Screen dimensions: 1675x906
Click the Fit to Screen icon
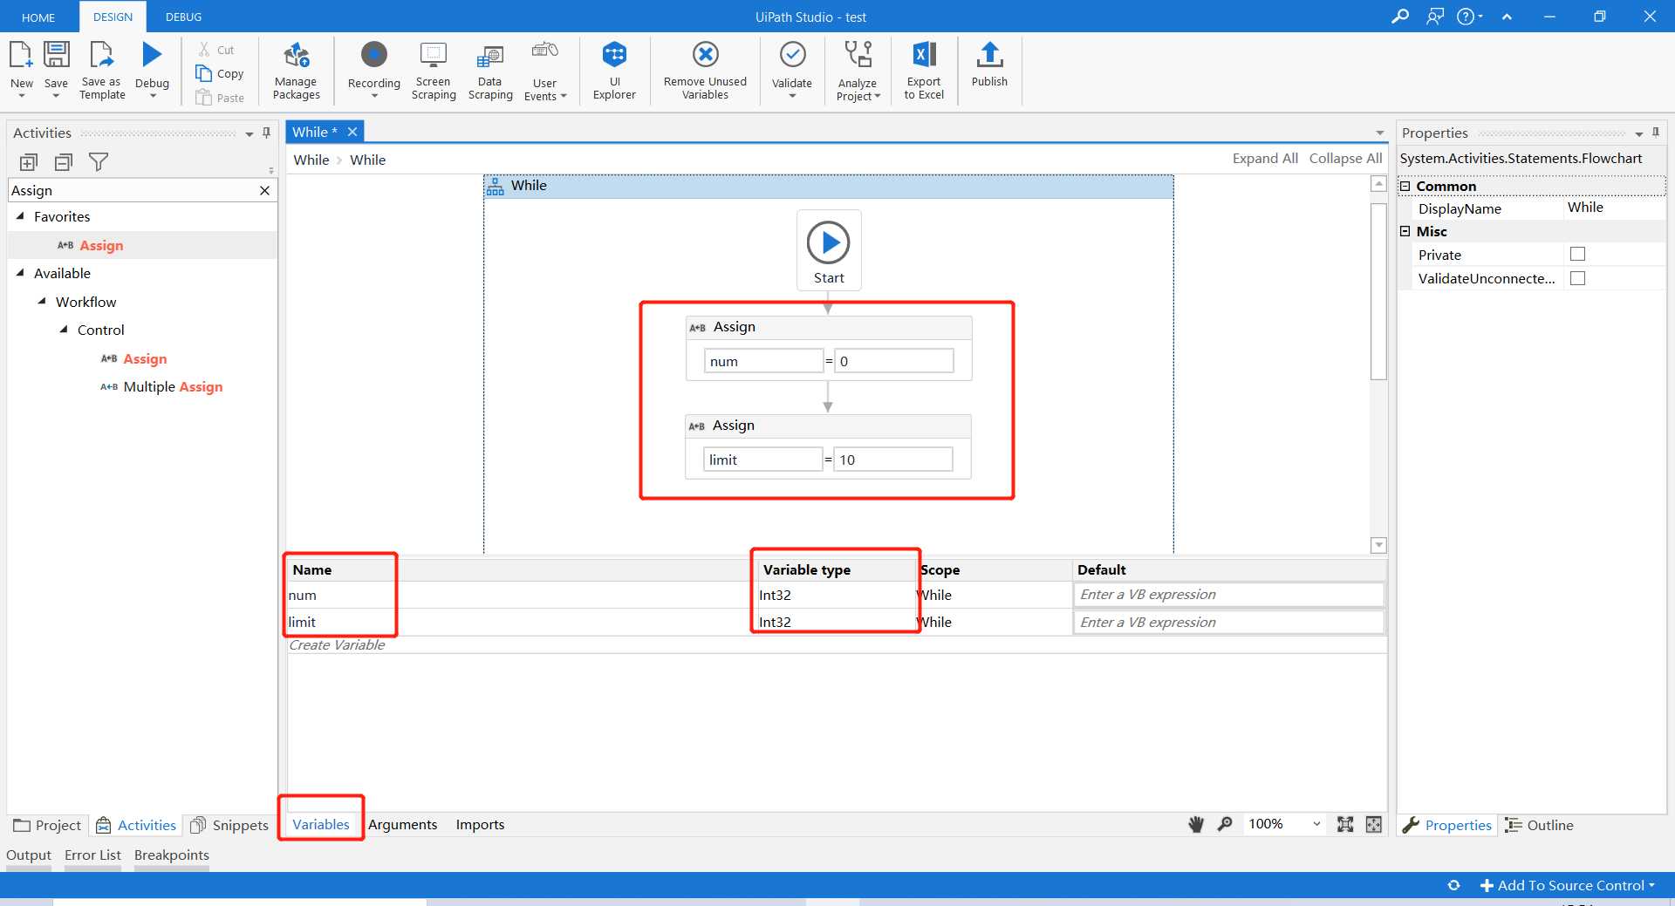point(1345,824)
